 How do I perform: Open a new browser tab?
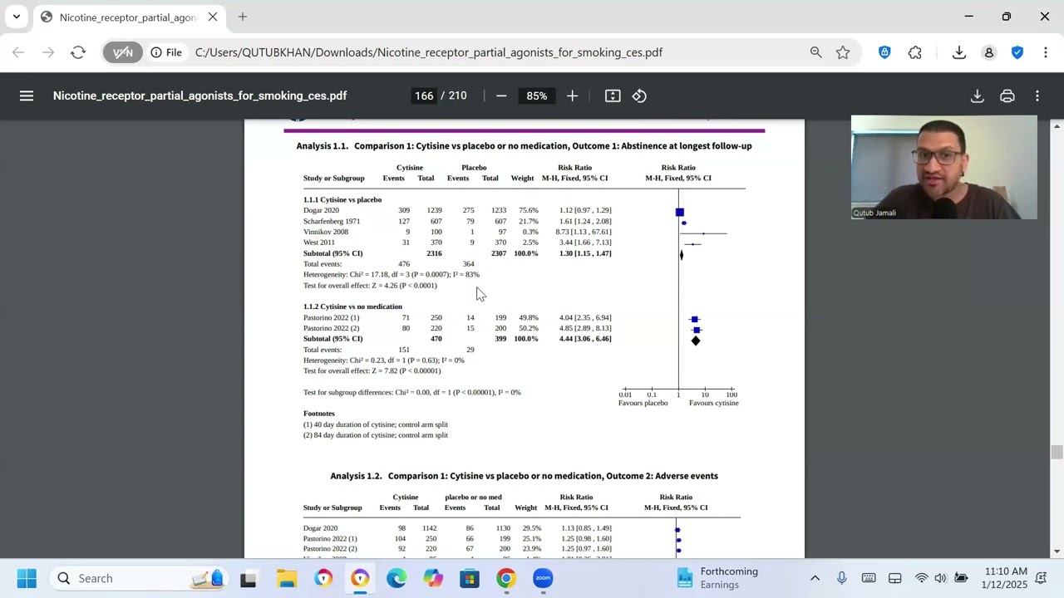tap(242, 17)
